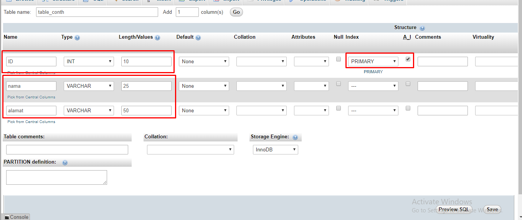Click the length field showing 10
522x220 pixels.
pyautogui.click(x=146, y=61)
